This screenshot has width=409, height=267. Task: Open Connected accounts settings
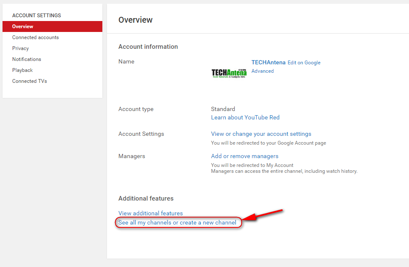pos(35,37)
